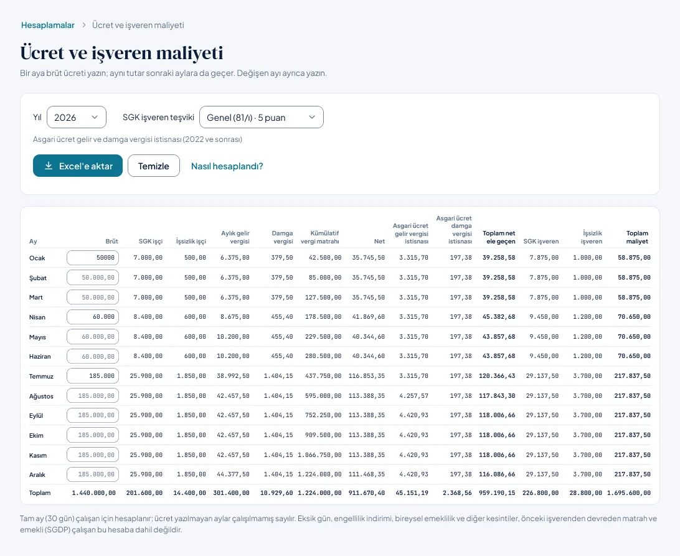Click the Ekim brüt input field
Image resolution: width=680 pixels, height=556 pixels.
pos(93,435)
